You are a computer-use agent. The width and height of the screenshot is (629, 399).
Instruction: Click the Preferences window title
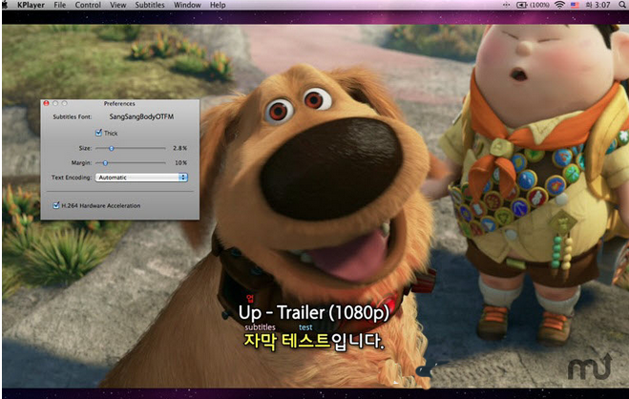pyautogui.click(x=119, y=103)
